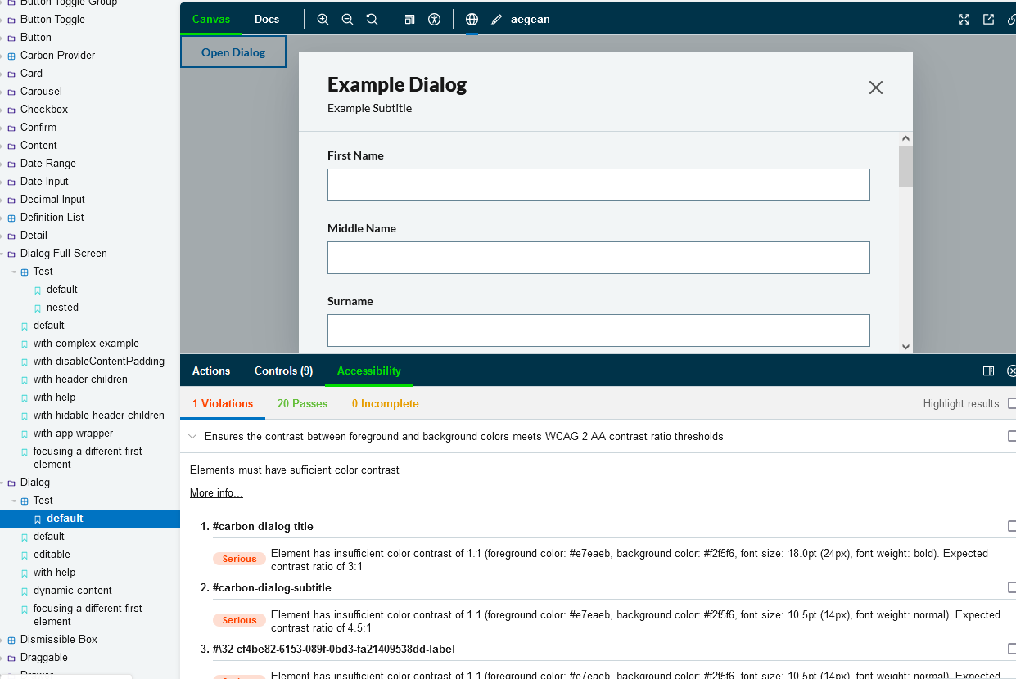Expand the Carousel folder
Viewport: 1016px width, 679px height.
(x=2, y=92)
